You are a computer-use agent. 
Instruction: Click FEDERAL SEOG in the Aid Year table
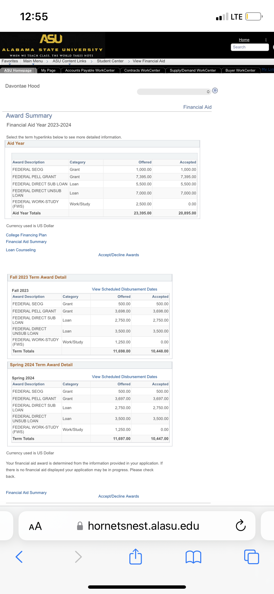point(28,169)
